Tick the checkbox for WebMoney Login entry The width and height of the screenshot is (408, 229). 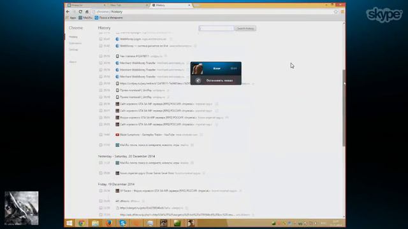tap(101, 39)
